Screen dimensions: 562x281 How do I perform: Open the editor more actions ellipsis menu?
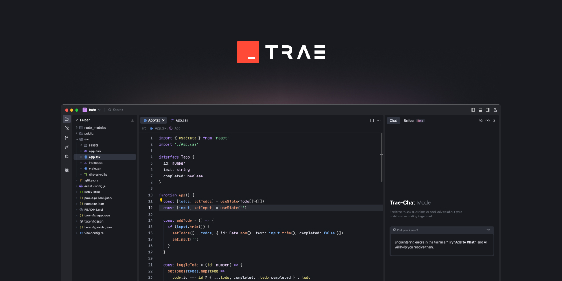coord(378,120)
